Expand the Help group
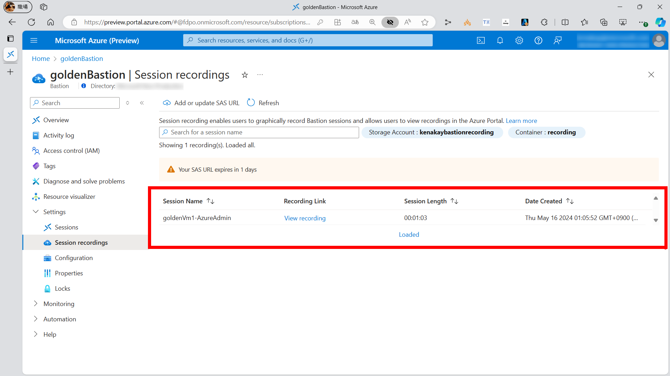This screenshot has width=670, height=376. click(36, 334)
